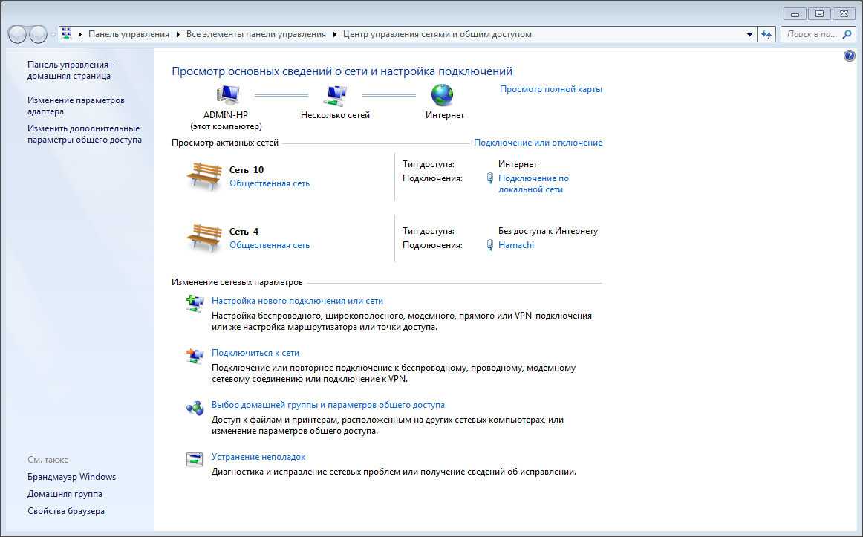This screenshot has width=863, height=537.
Task: Restore down the window
Action: coord(819,14)
